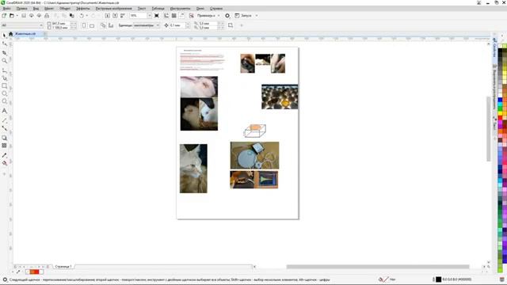Open dropdown arrow beside Open icon

17,16
